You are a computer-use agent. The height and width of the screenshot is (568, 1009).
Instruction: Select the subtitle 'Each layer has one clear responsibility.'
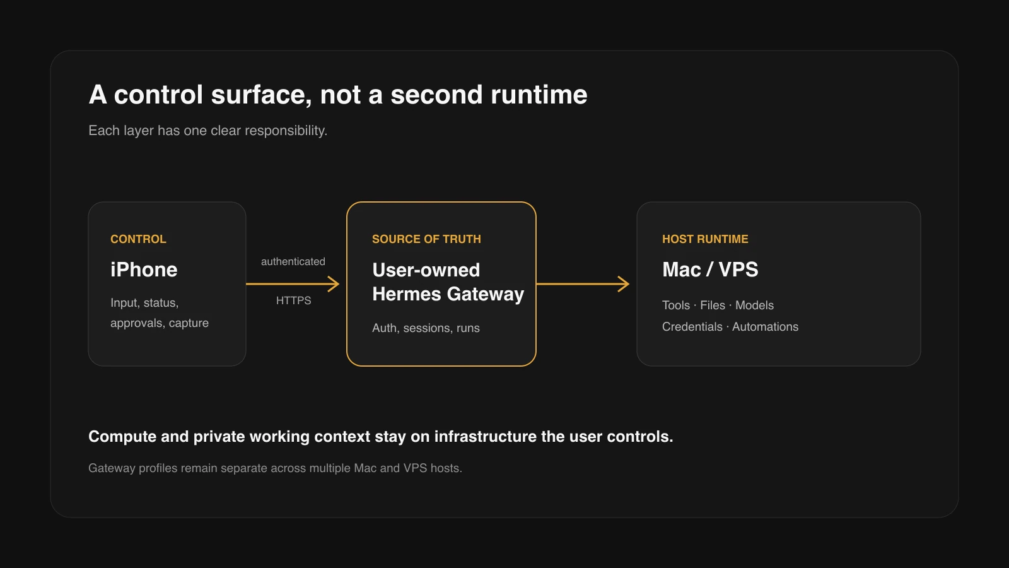tap(207, 131)
